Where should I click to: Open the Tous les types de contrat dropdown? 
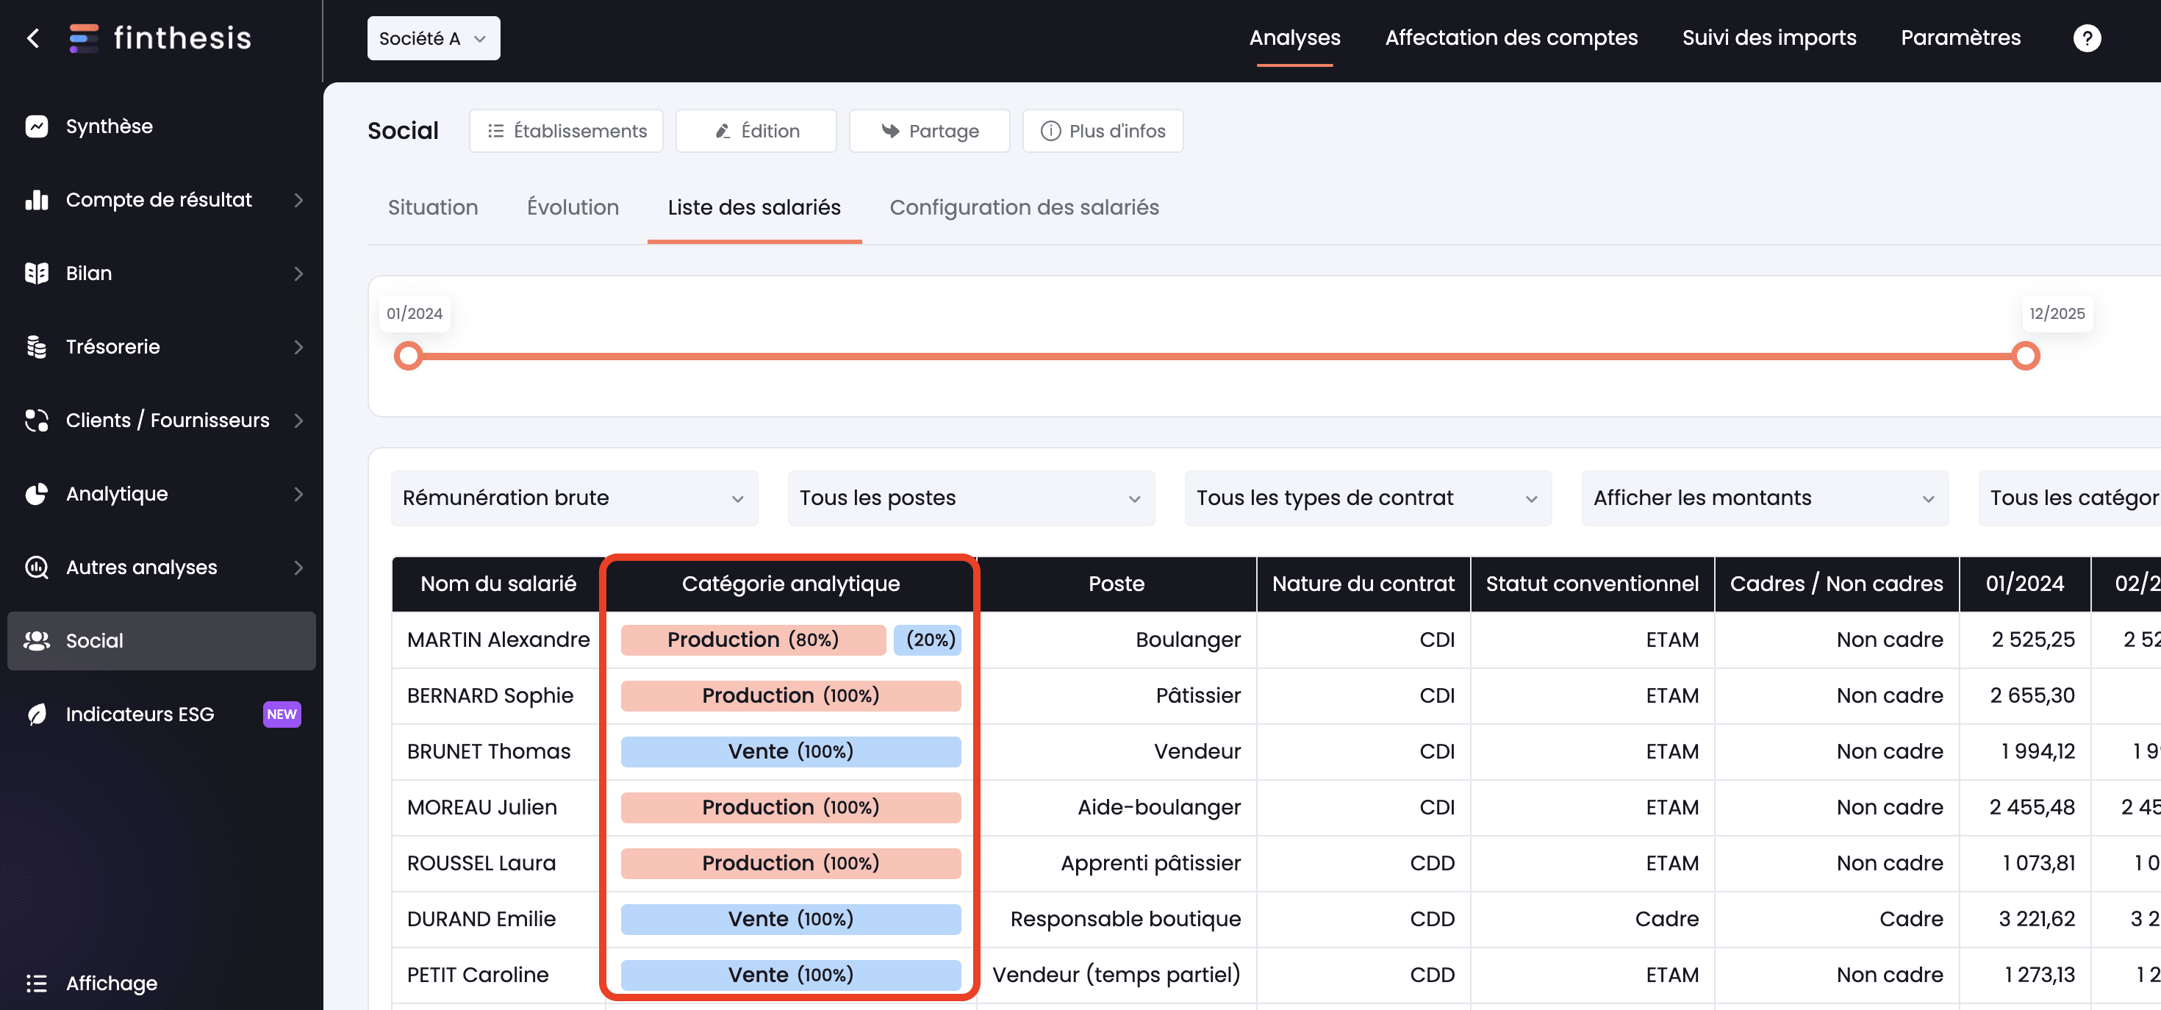[1367, 498]
